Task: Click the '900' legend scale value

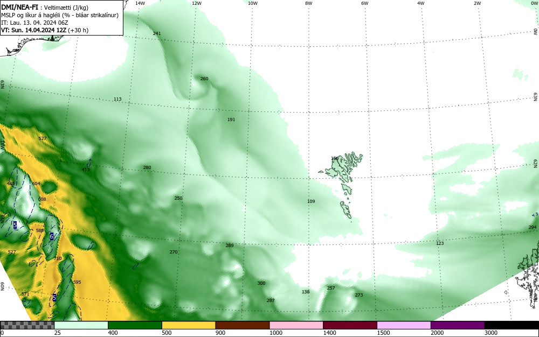Action: (220, 333)
